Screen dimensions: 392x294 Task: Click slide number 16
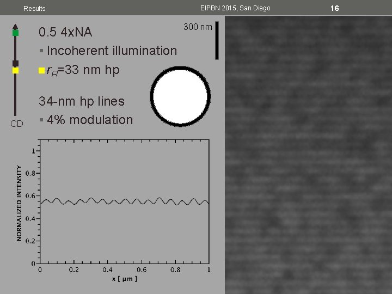tap(334, 8)
